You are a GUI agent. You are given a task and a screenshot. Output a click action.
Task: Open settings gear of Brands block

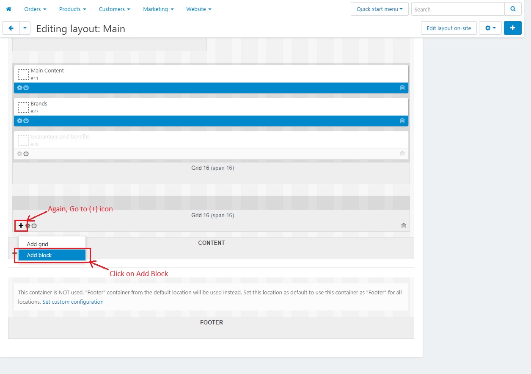point(19,121)
